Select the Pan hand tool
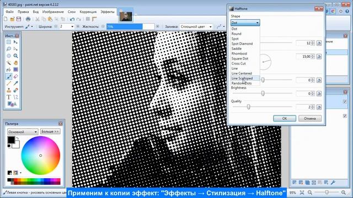This screenshot has height=198, width=353. tap(15, 63)
